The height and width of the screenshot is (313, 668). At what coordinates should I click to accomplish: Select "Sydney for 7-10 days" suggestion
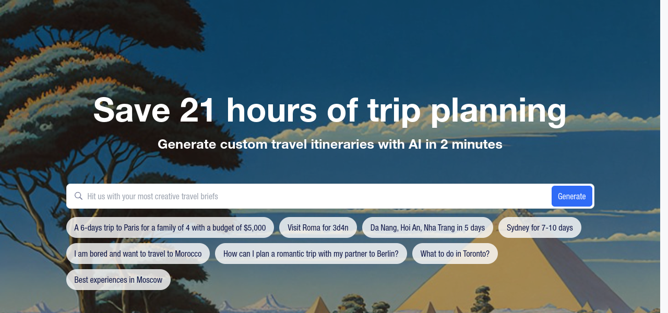tap(540, 227)
